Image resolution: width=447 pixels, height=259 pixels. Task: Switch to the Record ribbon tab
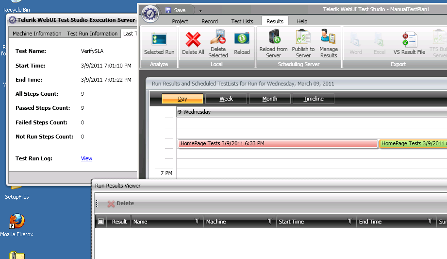click(210, 21)
